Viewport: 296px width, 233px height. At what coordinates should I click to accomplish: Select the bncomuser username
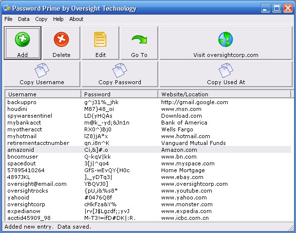[23, 157]
